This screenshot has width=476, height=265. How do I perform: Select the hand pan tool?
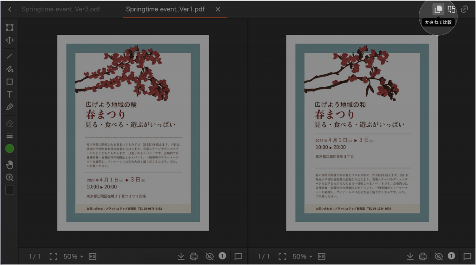[x=10, y=165]
